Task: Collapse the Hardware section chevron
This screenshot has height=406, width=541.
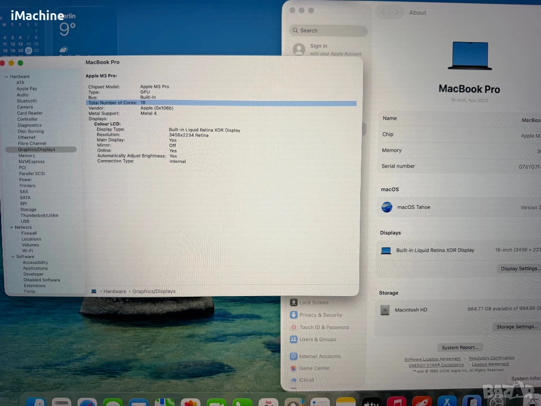Action: click(x=6, y=77)
